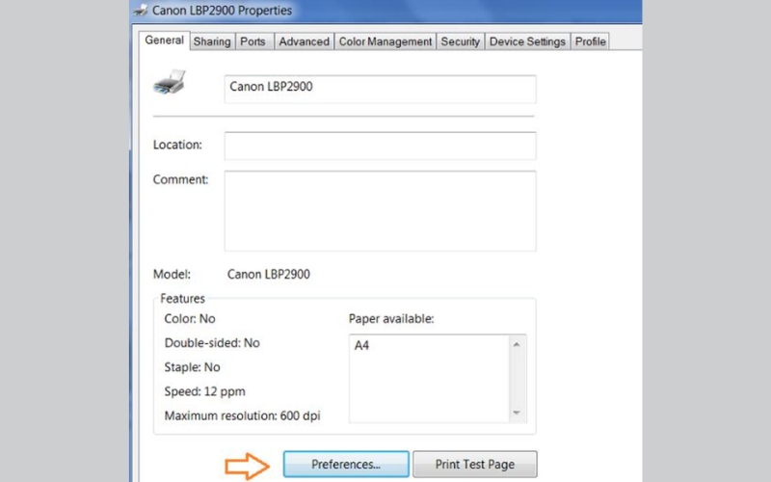The height and width of the screenshot is (482, 771).
Task: Click the Canon LBP2900 Properties window title
Action: coord(222,11)
